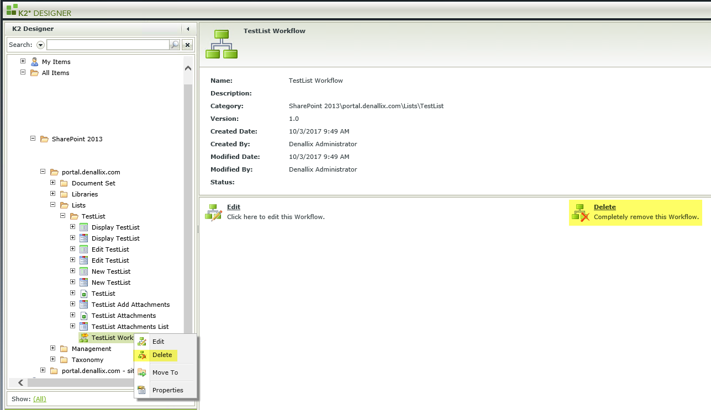This screenshot has height=410, width=711.
Task: Select the Document Set folder label
Action: 94,183
